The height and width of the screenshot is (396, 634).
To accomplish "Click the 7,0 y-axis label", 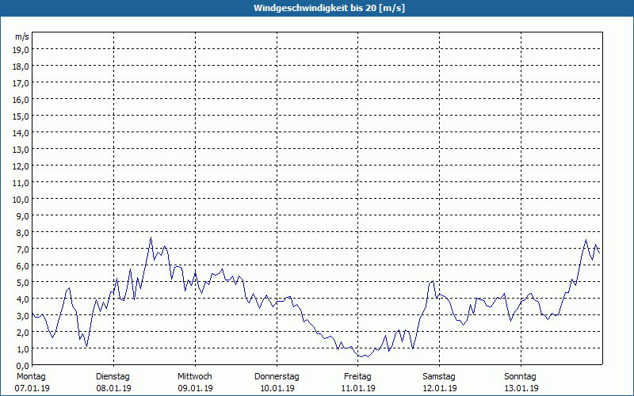I will pos(23,249).
